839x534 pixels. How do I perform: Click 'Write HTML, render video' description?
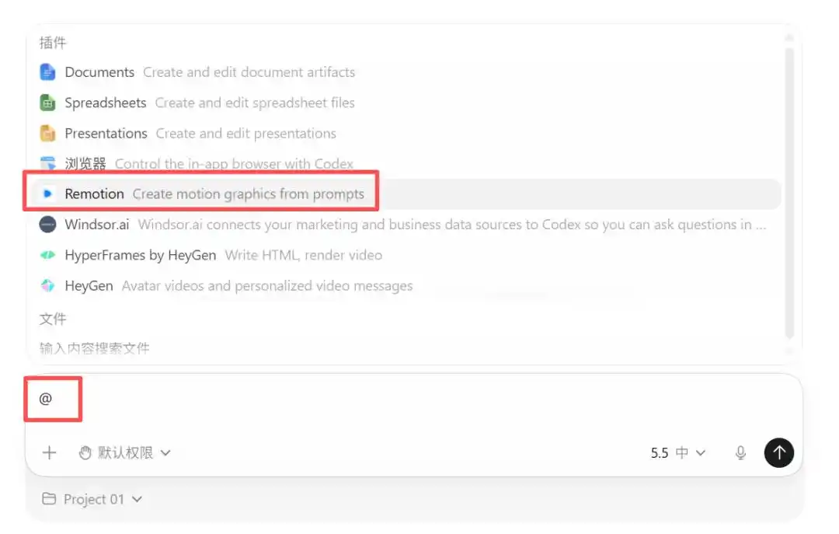pos(304,255)
